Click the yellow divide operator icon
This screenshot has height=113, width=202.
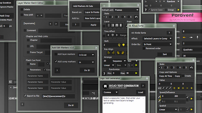coord(183,88)
